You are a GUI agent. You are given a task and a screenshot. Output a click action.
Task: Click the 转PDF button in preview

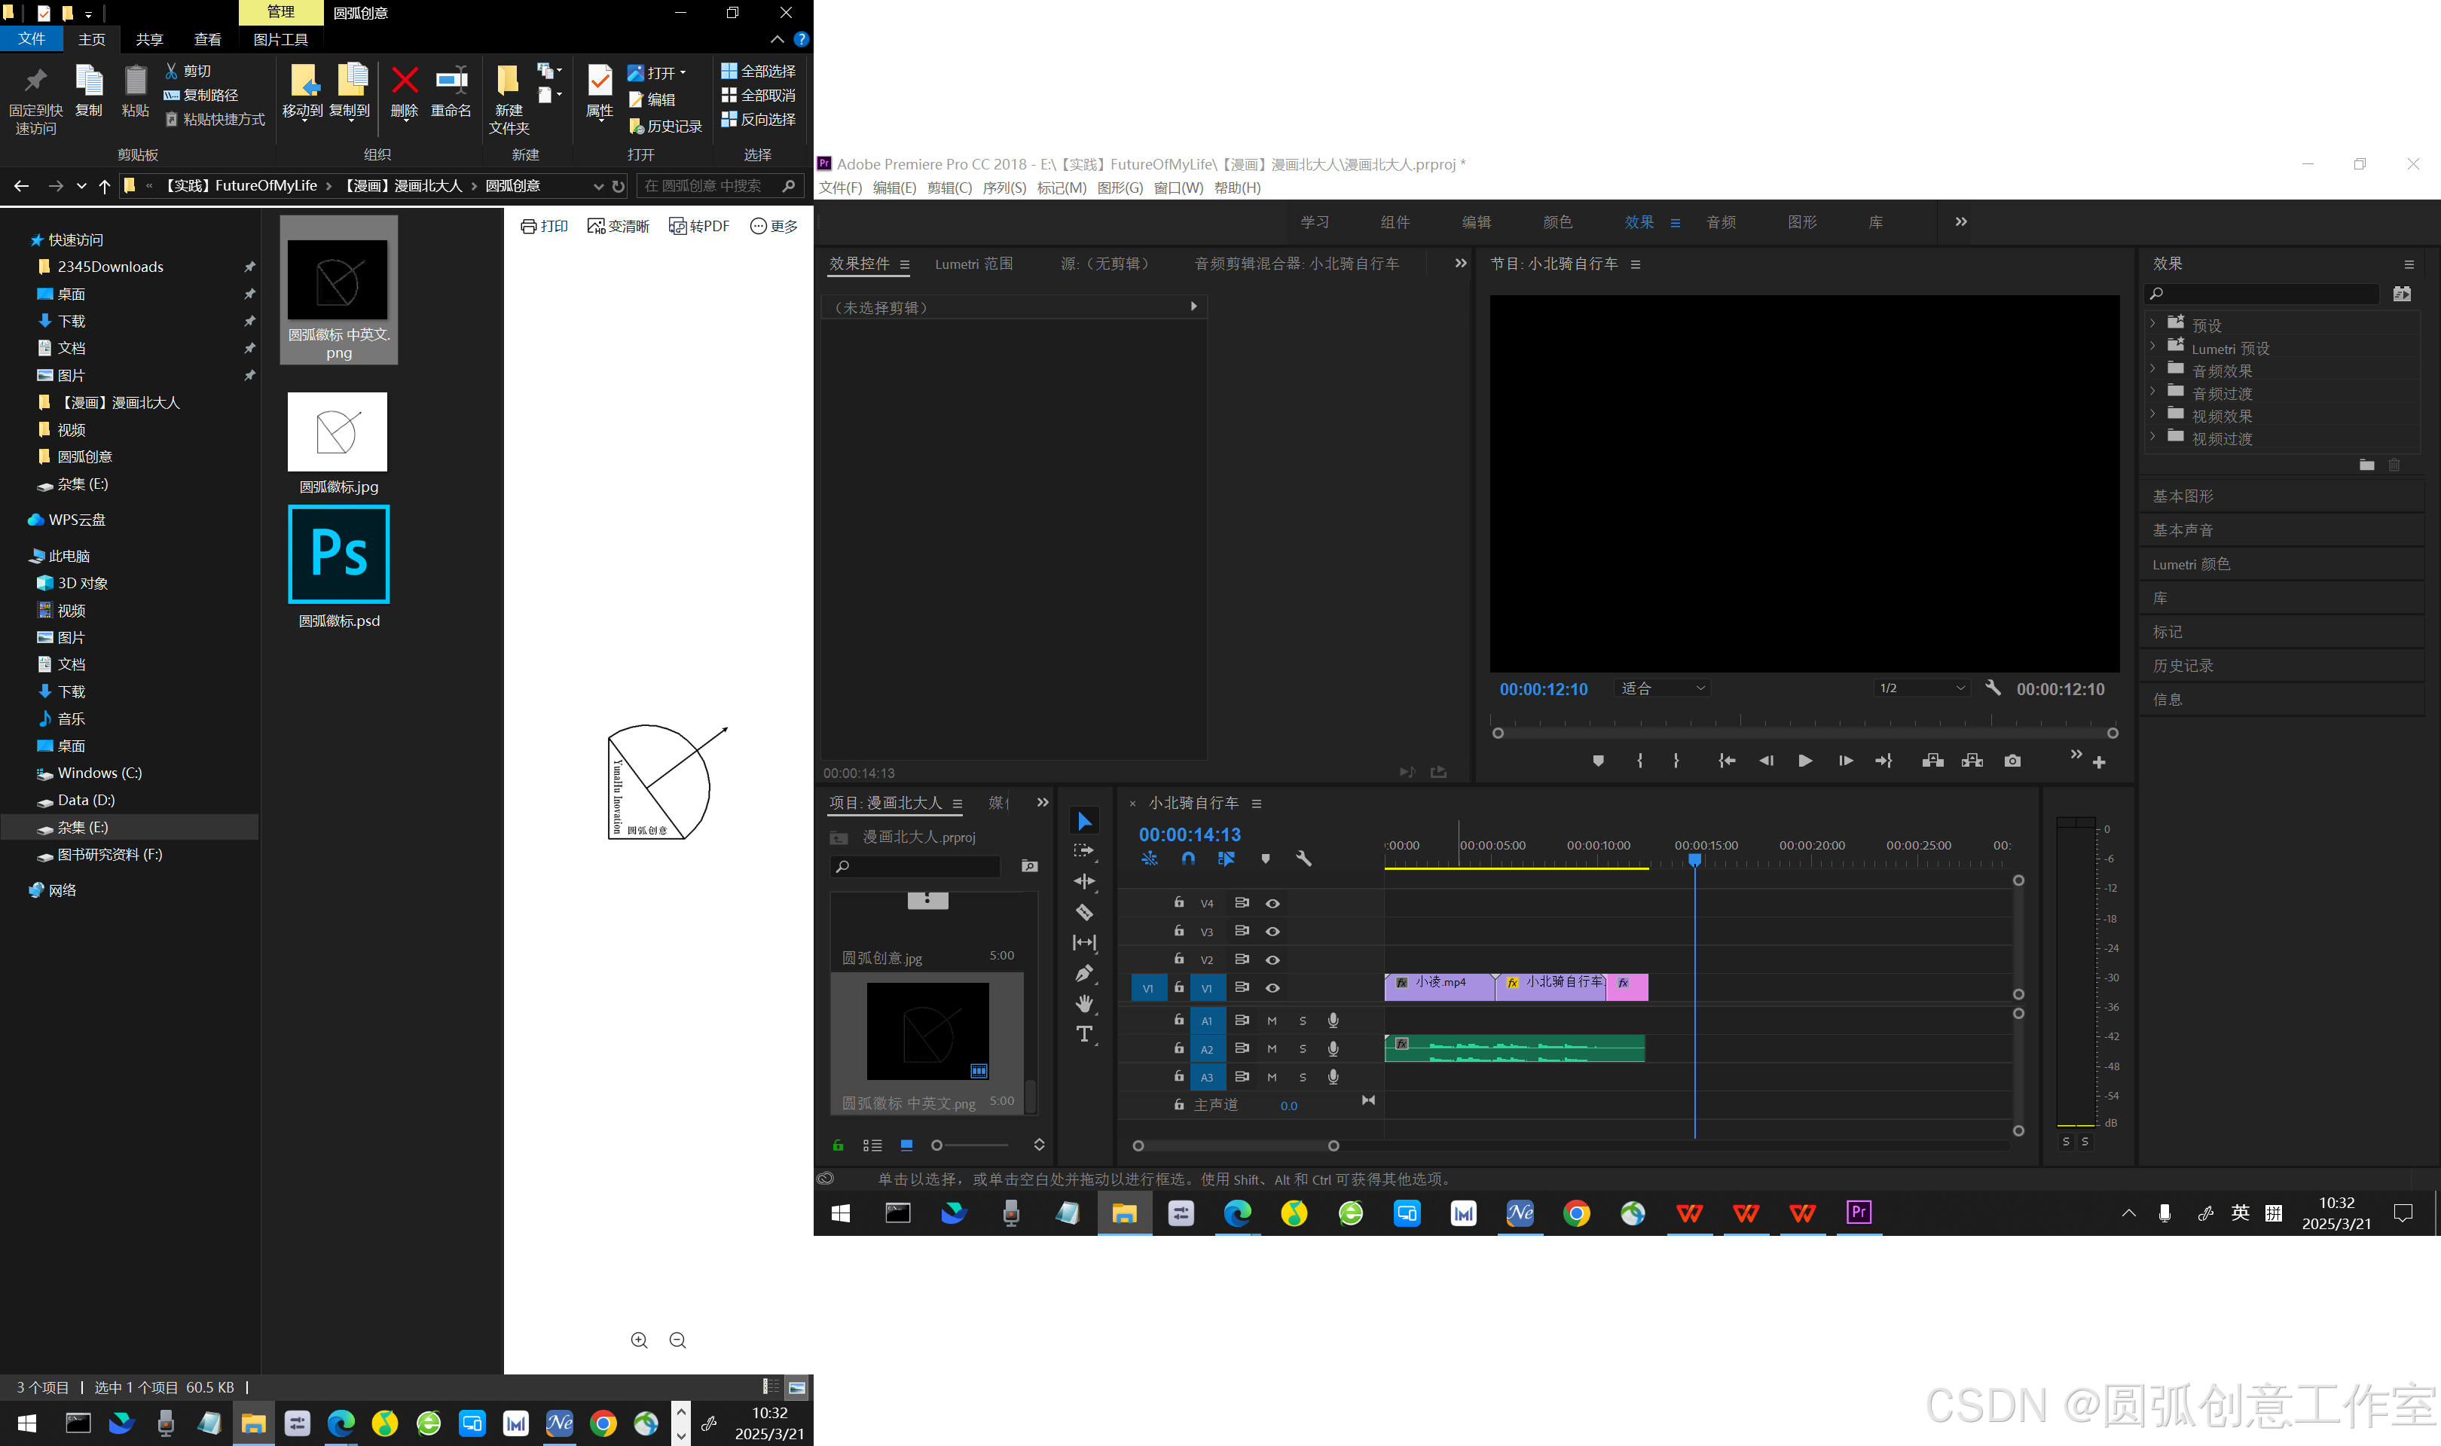click(x=698, y=226)
